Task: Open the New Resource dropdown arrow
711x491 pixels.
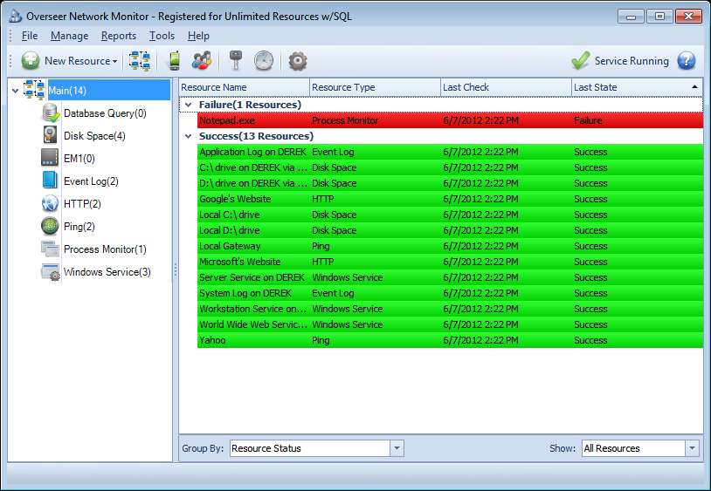Action: (114, 62)
